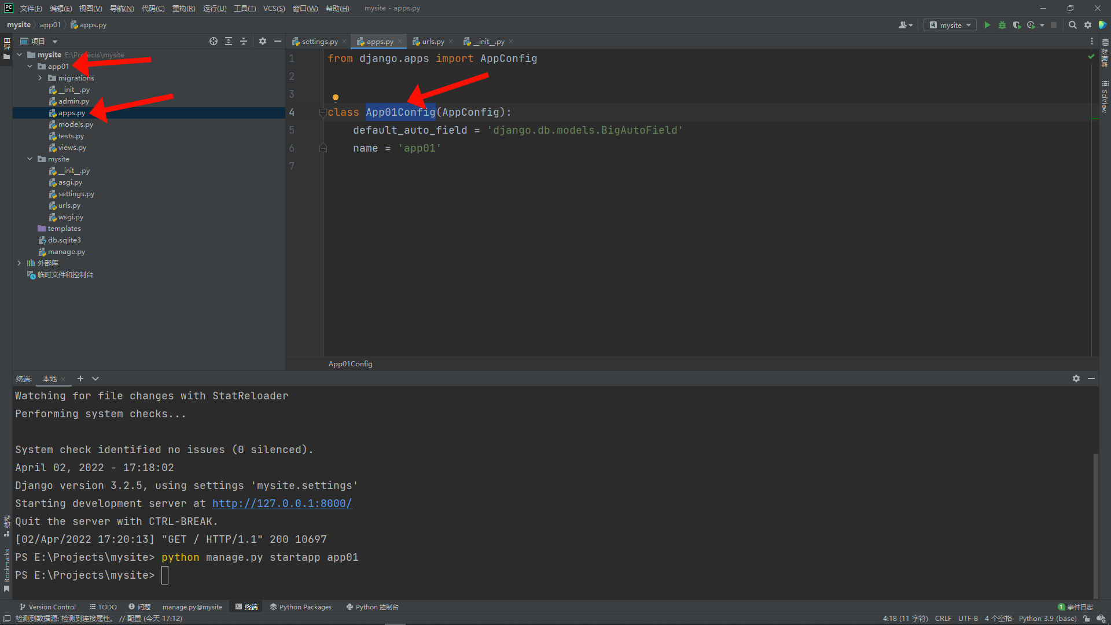Open manage.py@mysite tool window
1111x625 pixels.
(x=192, y=607)
